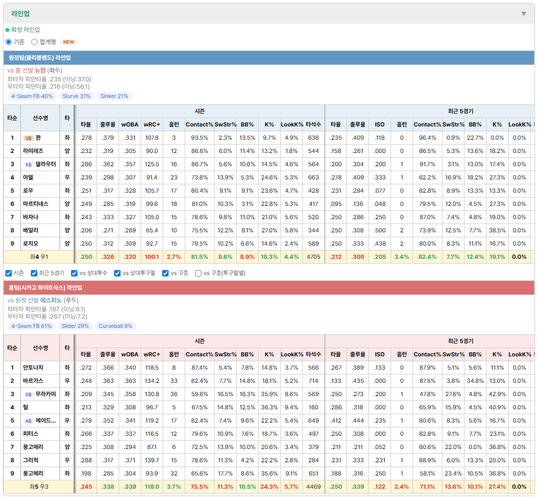Click the 4등 badge beside 메이드

28,421
